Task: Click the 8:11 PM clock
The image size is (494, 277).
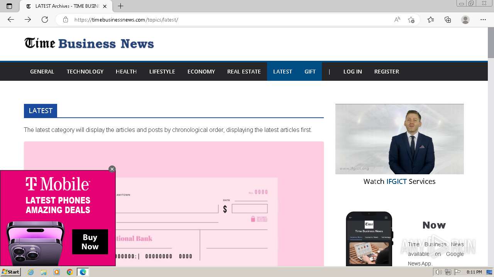Action: [x=474, y=272]
